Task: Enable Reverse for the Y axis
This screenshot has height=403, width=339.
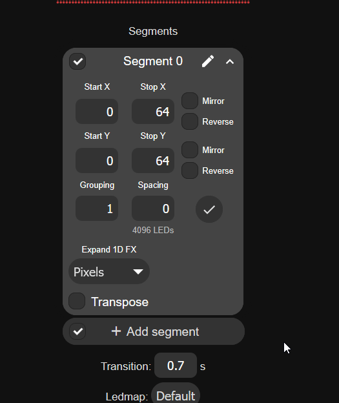Action: [190, 170]
